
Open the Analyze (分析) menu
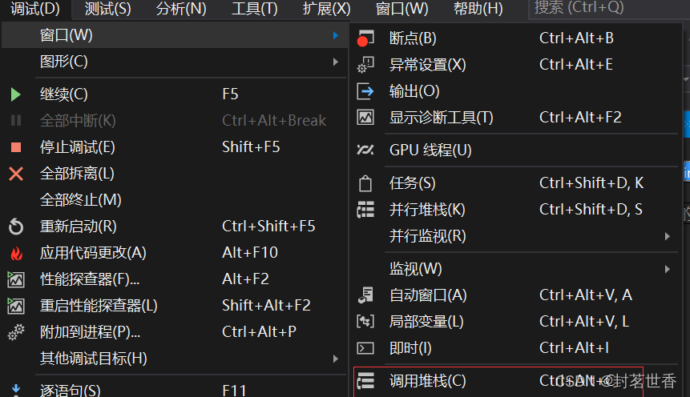181,9
